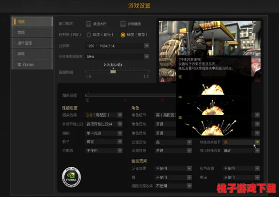Expand the 特殊效果细节 dropdown arrow

coord(257,142)
